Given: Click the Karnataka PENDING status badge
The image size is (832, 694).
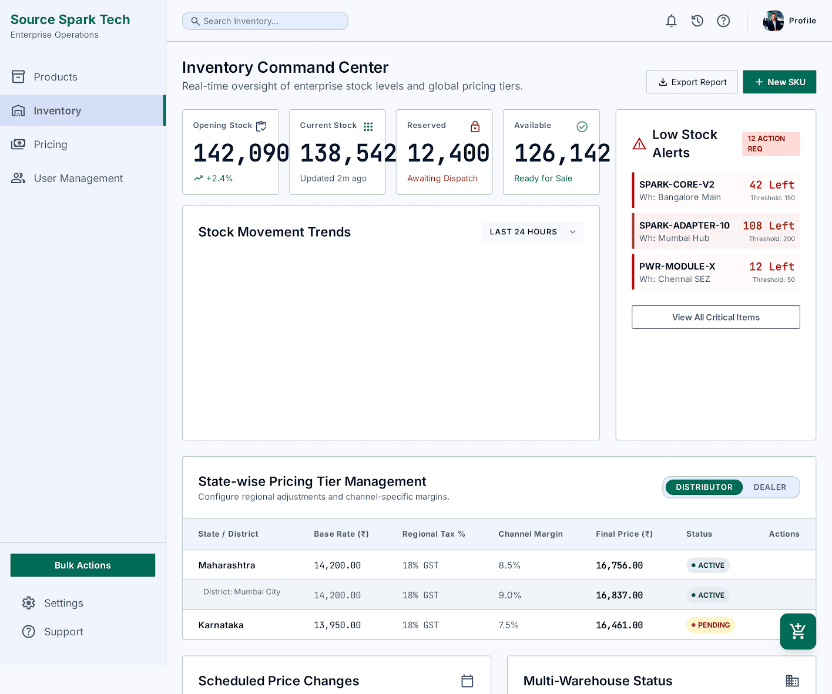Looking at the screenshot, I should 710,625.
